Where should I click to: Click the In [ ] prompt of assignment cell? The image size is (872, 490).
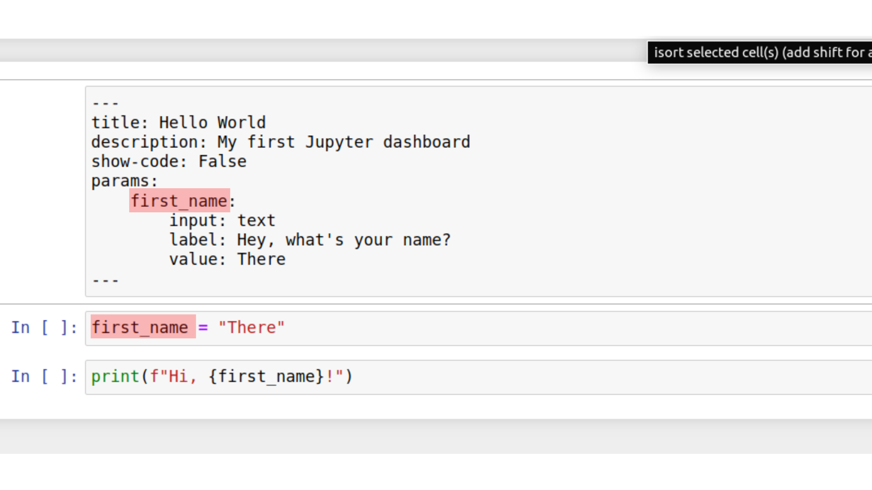pyautogui.click(x=44, y=327)
